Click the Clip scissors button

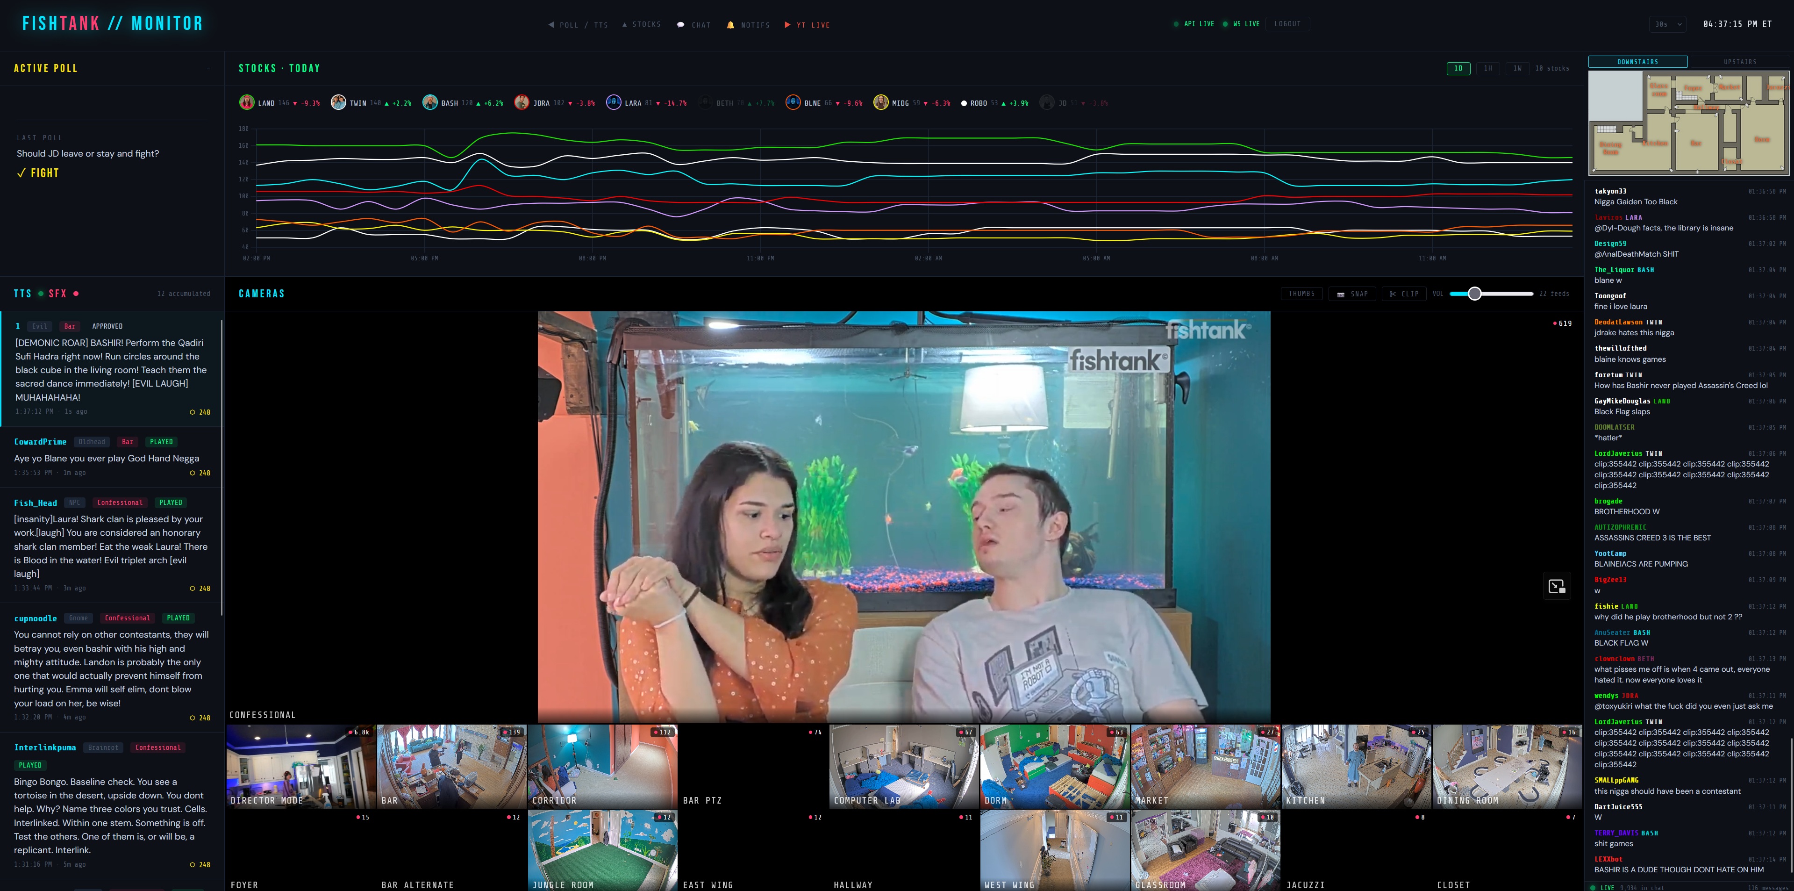pos(1403,294)
